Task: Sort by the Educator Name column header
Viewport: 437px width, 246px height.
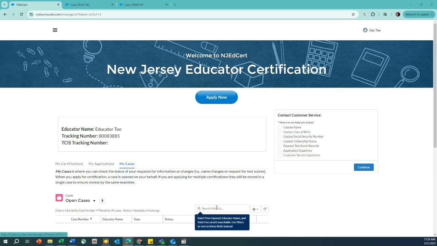Action: click(113, 219)
